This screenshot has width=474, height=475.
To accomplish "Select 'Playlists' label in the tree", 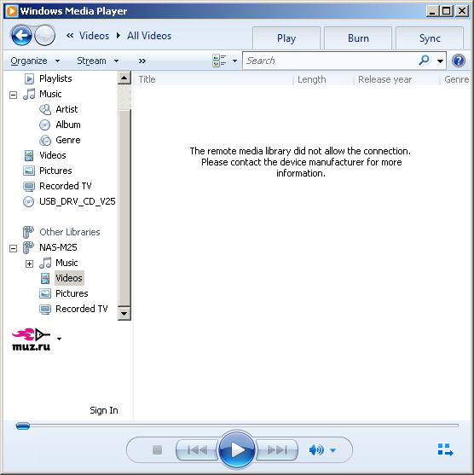I will [55, 78].
